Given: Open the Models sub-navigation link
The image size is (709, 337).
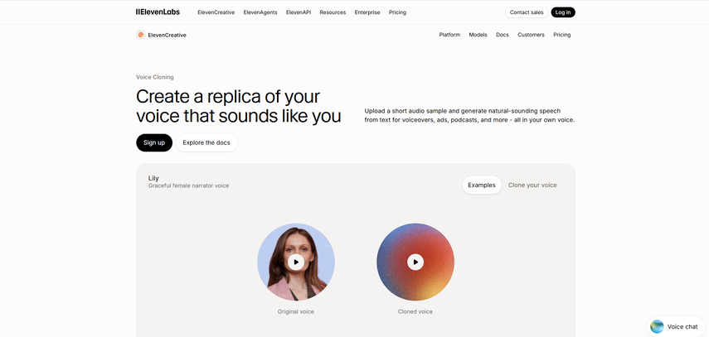Looking at the screenshot, I should coord(478,35).
